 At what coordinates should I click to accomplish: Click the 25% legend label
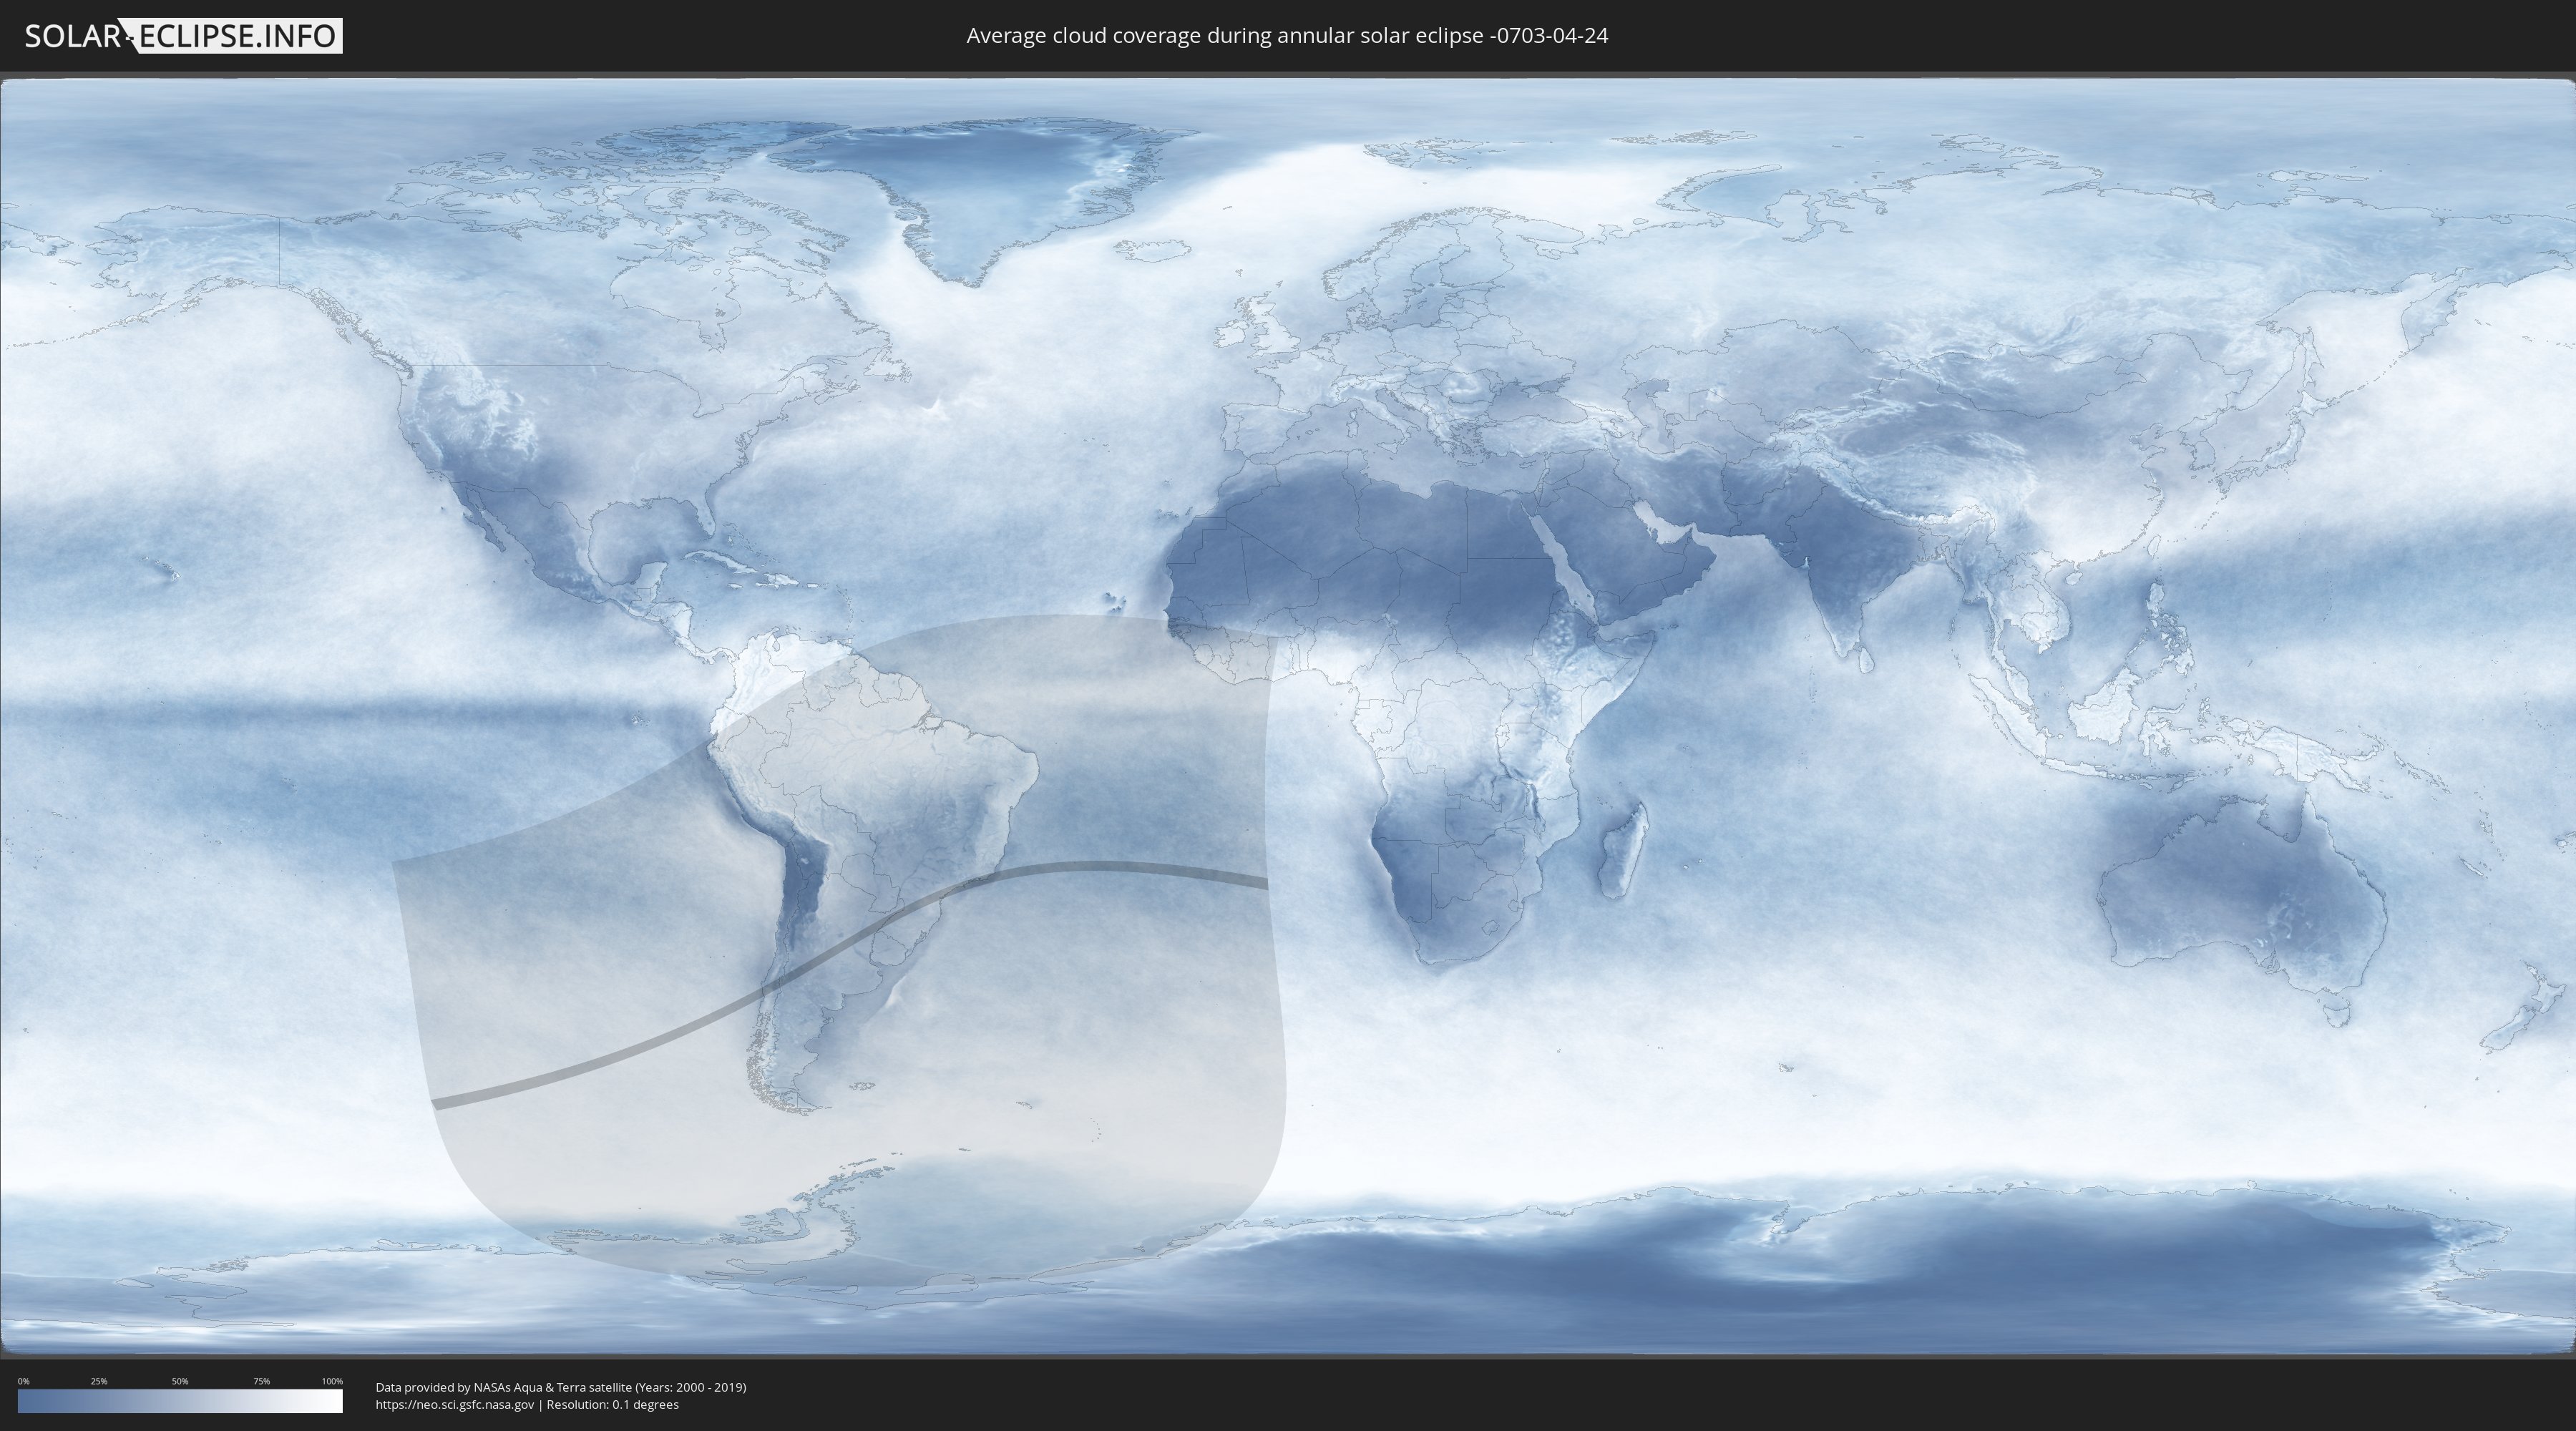(99, 1381)
